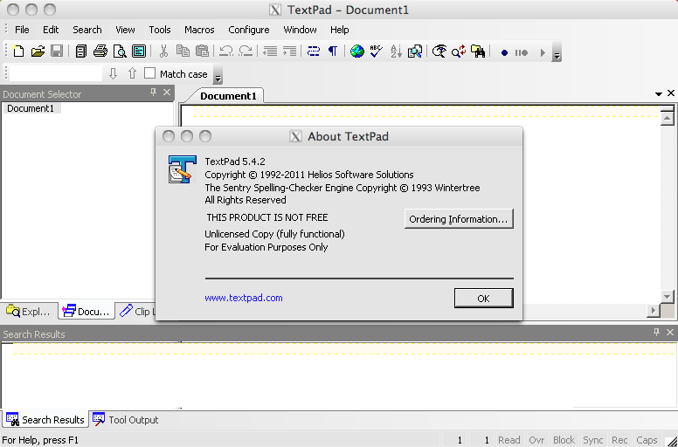678x447 pixels.
Task: Toggle visible paragraph marks icon
Action: click(x=333, y=51)
